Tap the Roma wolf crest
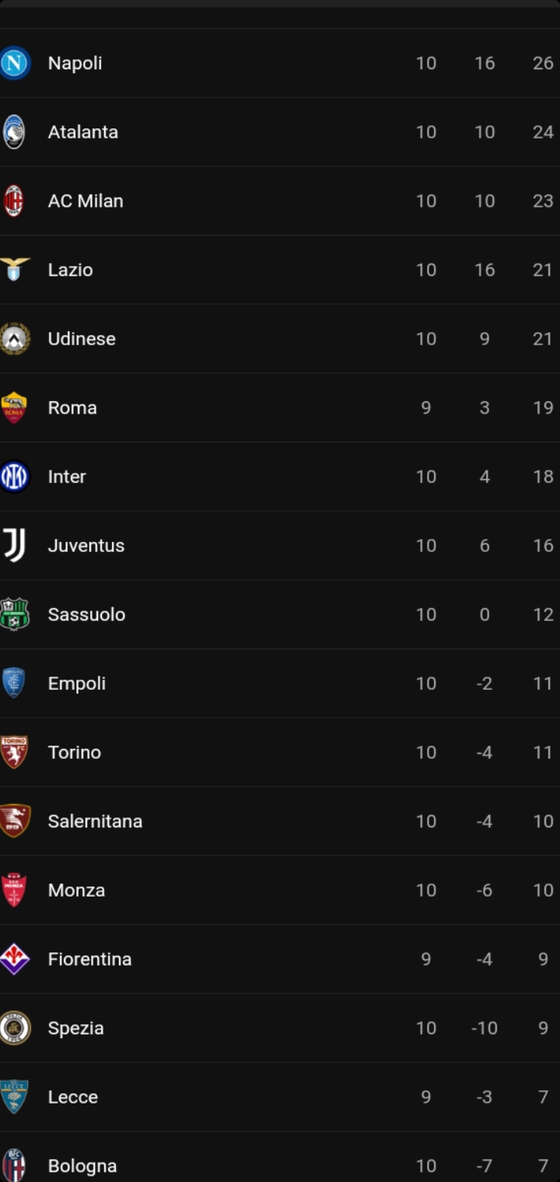Image resolution: width=560 pixels, height=1182 pixels. click(x=14, y=407)
